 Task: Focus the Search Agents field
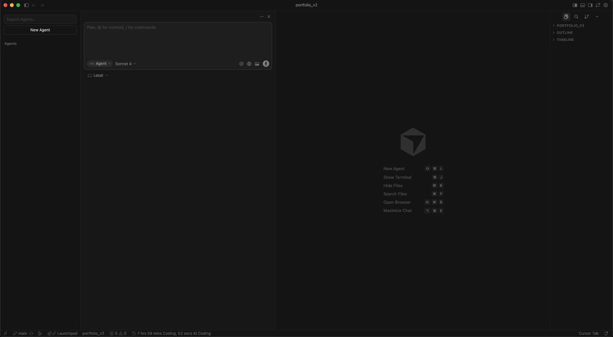pyautogui.click(x=40, y=19)
